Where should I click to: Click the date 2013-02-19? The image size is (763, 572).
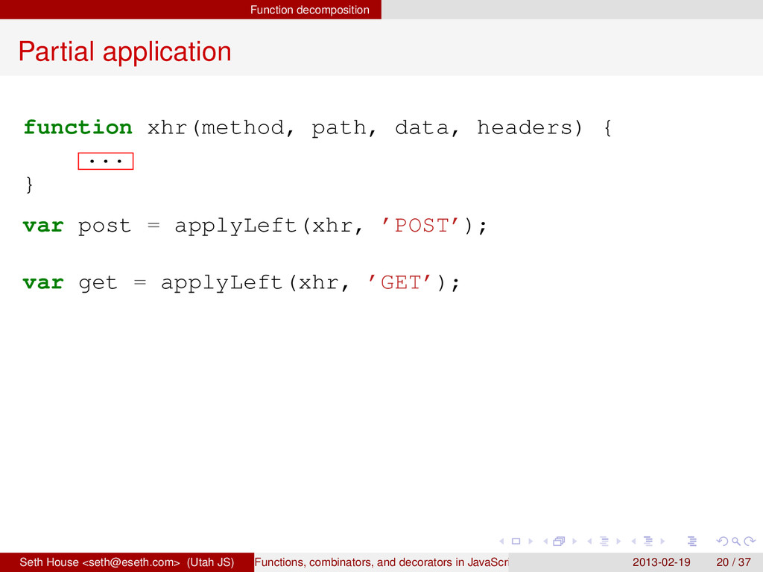coord(662,562)
